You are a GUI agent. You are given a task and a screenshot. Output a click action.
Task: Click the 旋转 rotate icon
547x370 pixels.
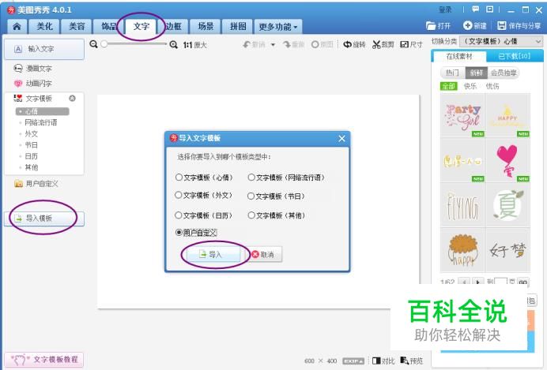point(347,44)
